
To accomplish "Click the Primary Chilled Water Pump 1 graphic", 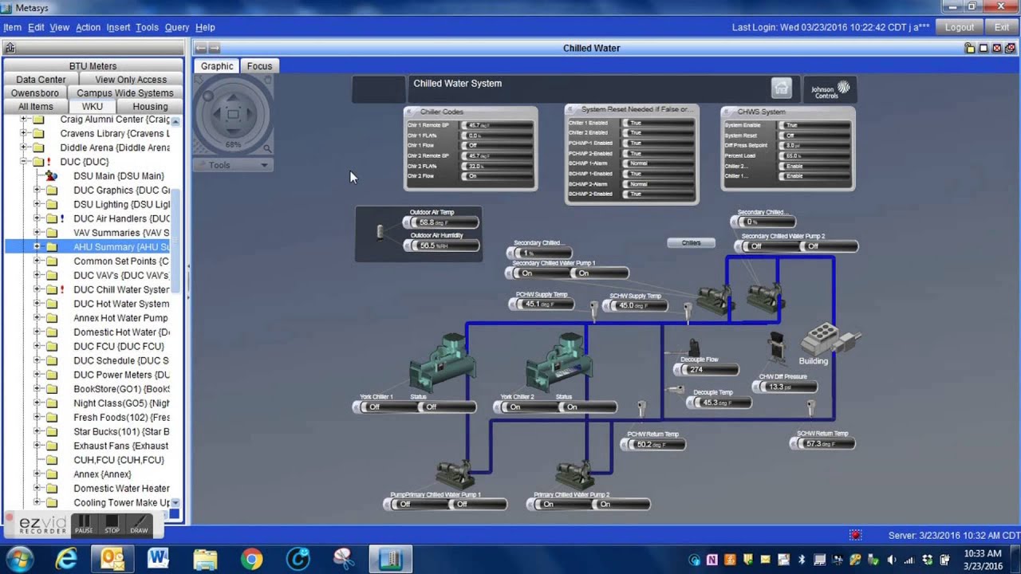I will pos(455,475).
